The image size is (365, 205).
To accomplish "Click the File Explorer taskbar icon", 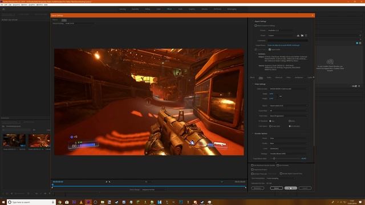I will tap(103, 202).
